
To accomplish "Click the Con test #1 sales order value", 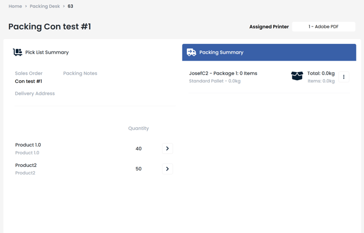I will (29, 81).
